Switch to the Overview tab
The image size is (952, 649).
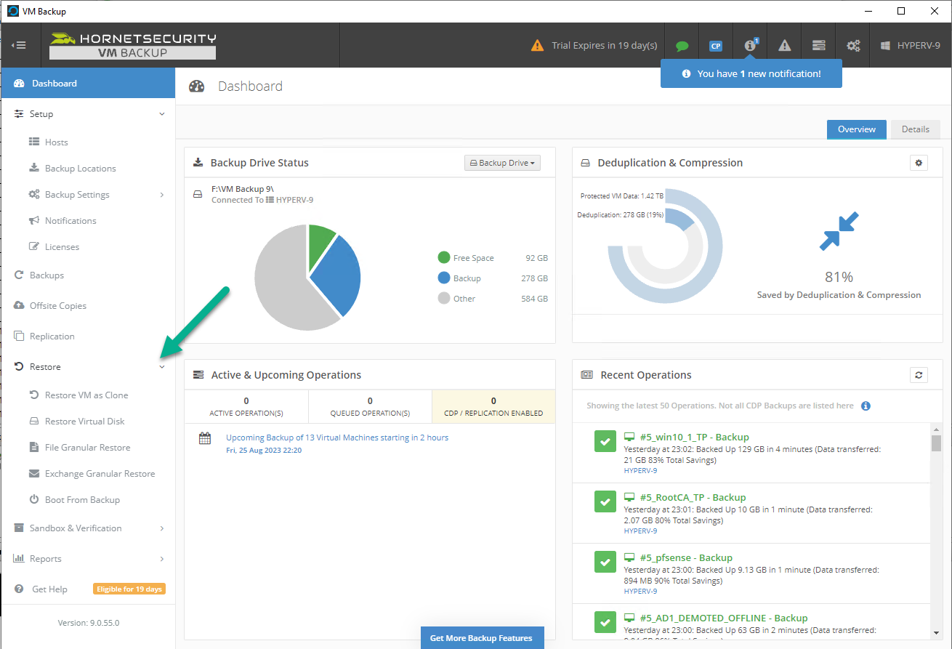[x=857, y=129]
